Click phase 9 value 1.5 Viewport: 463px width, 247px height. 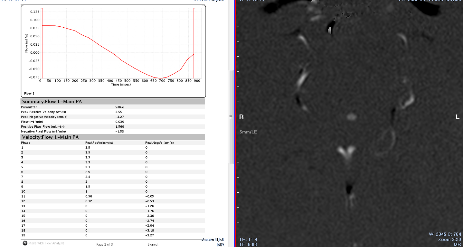point(88,187)
